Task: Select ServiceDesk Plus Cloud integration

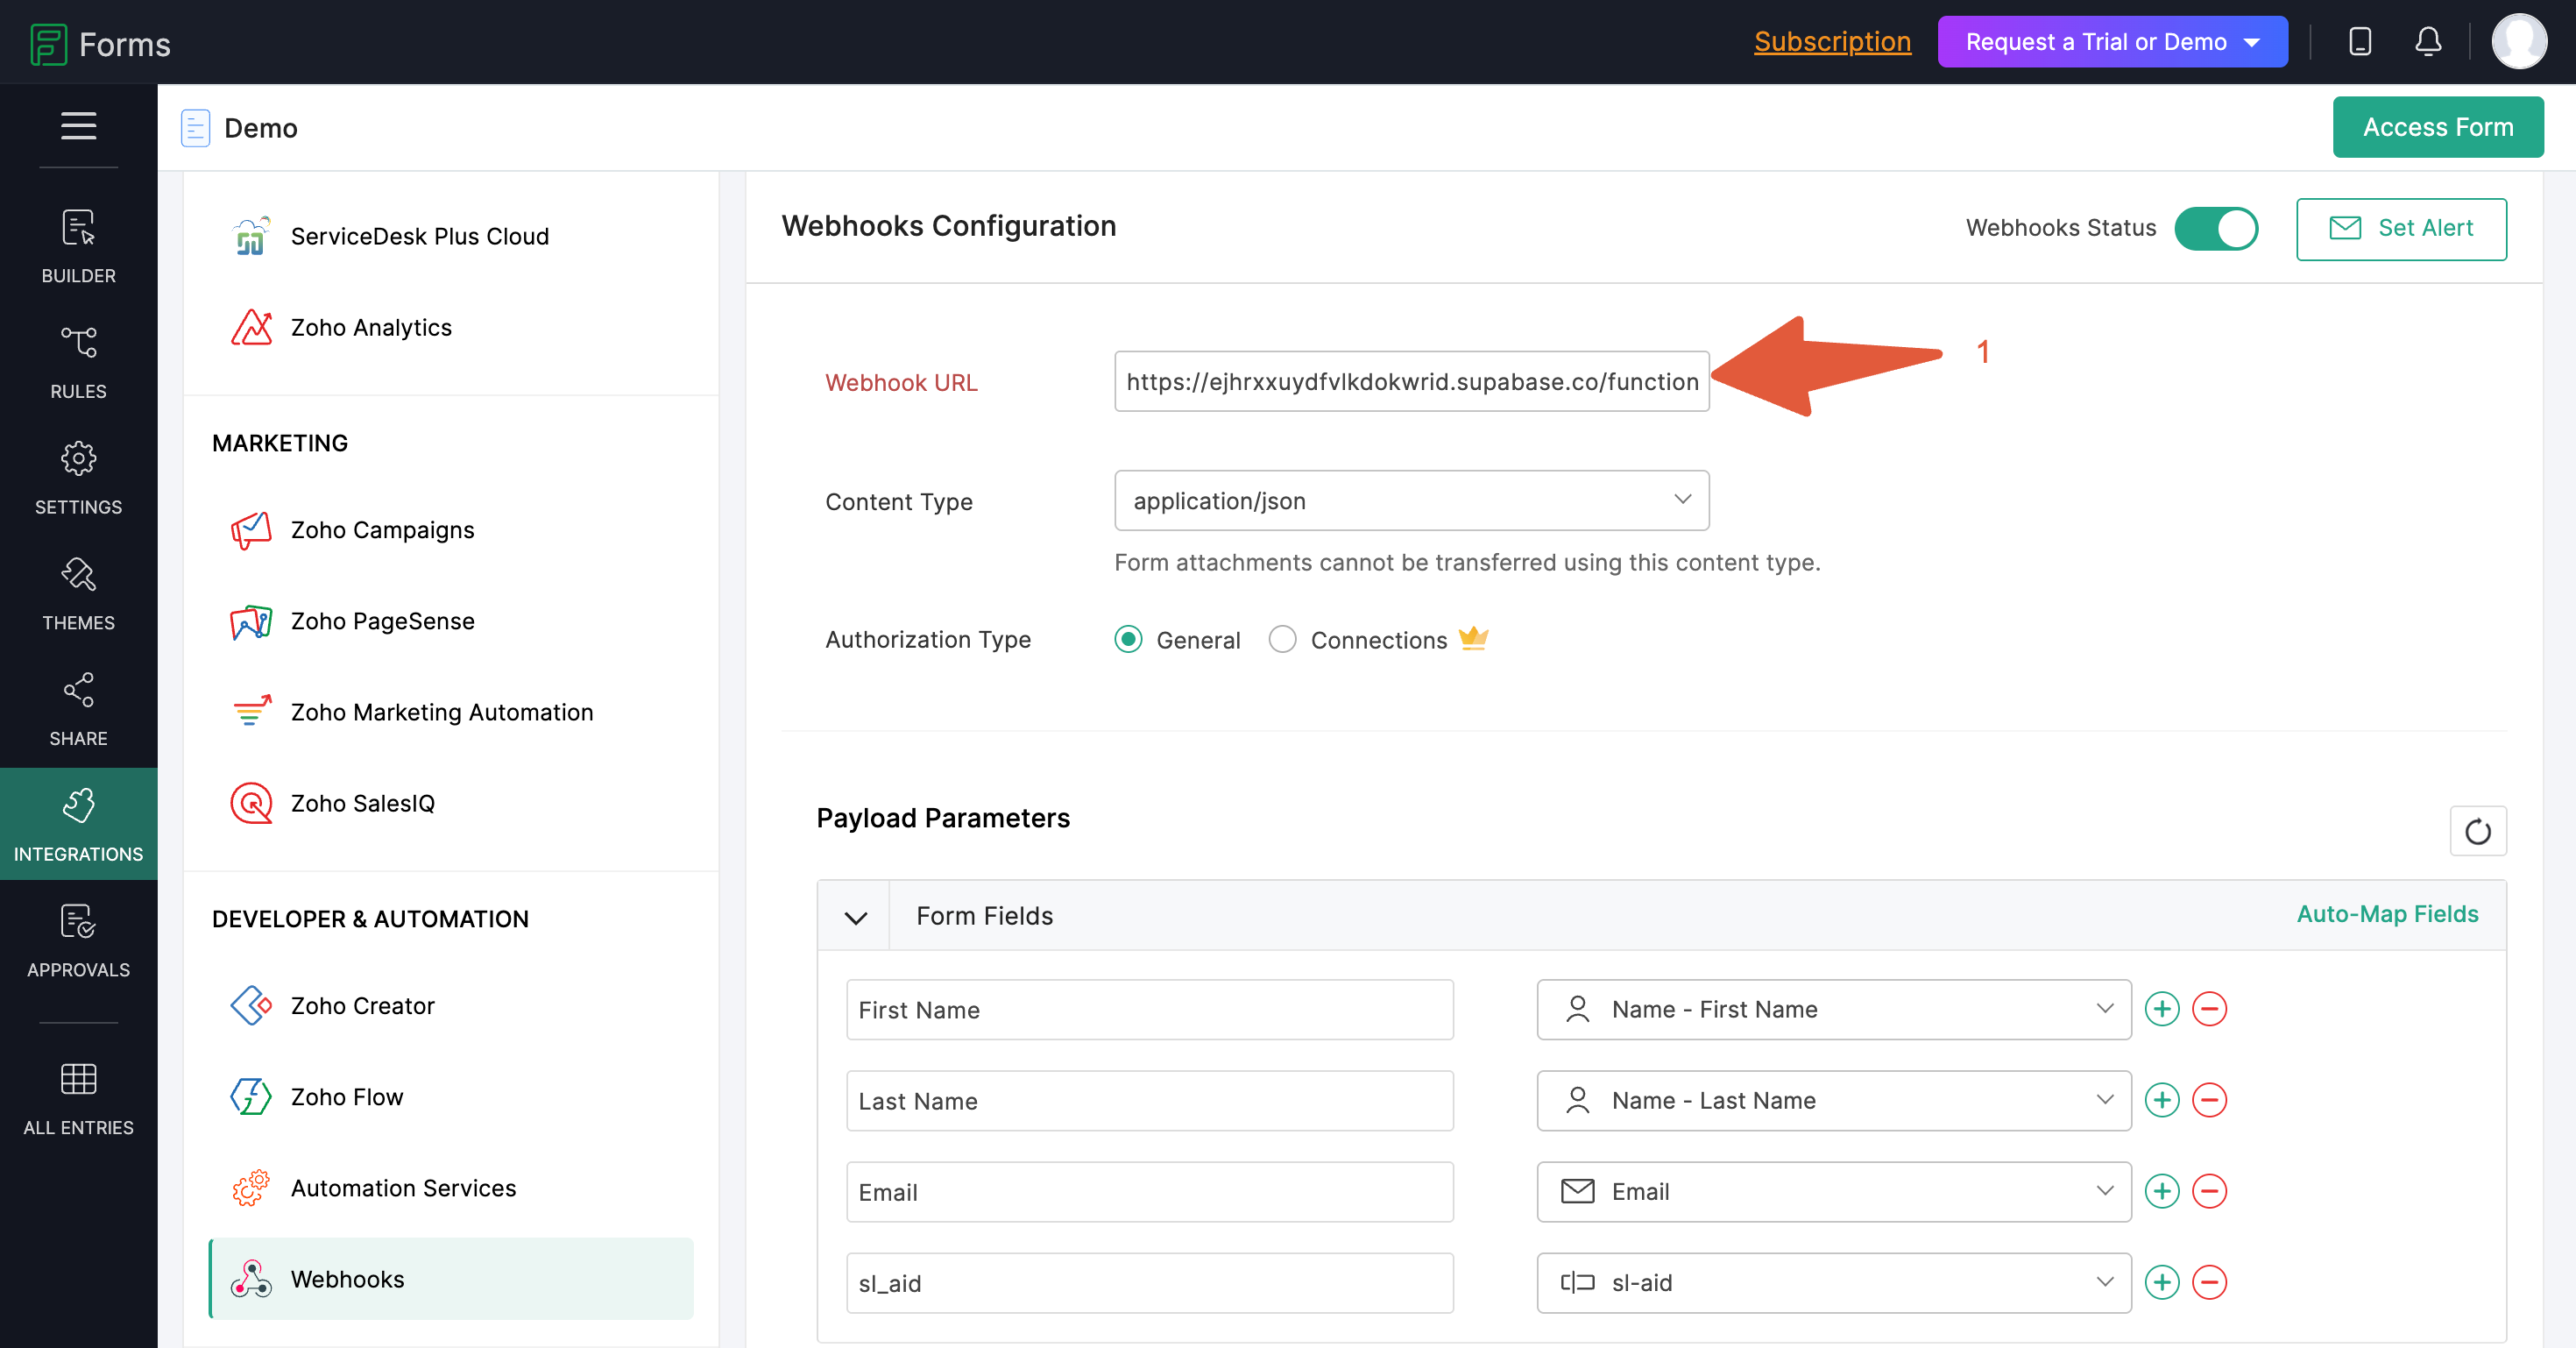Action: [450, 236]
